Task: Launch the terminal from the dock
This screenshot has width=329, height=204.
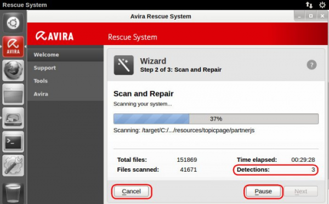Action: (13, 142)
